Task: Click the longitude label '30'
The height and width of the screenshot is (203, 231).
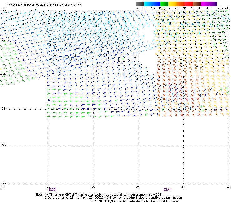Action: point(2,187)
